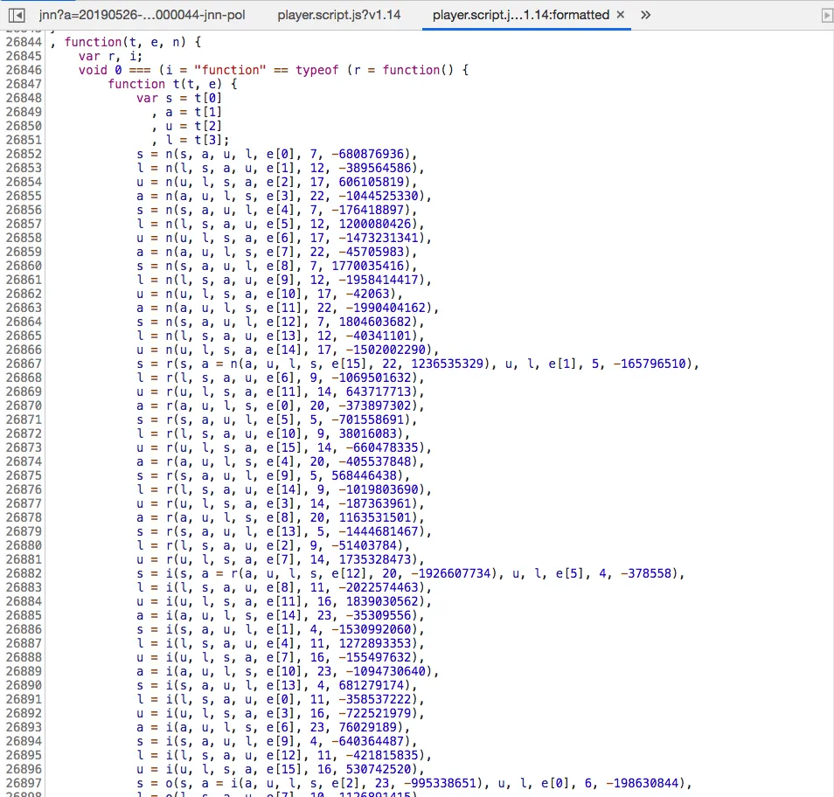Set breakpoint on line number 26852
The width and height of the screenshot is (834, 797).
coord(24,154)
